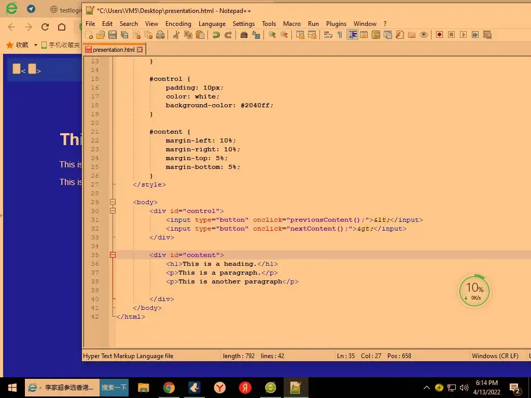
Task: Show the Document Map panel
Action: pyautogui.click(x=376, y=35)
